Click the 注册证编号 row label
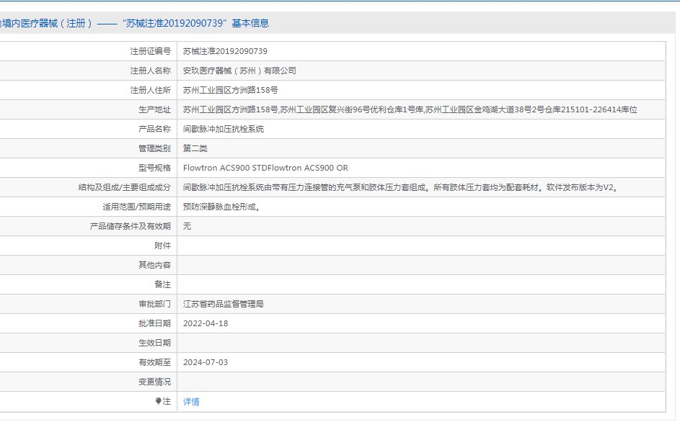Image resolution: width=680 pixels, height=427 pixels. pos(151,51)
